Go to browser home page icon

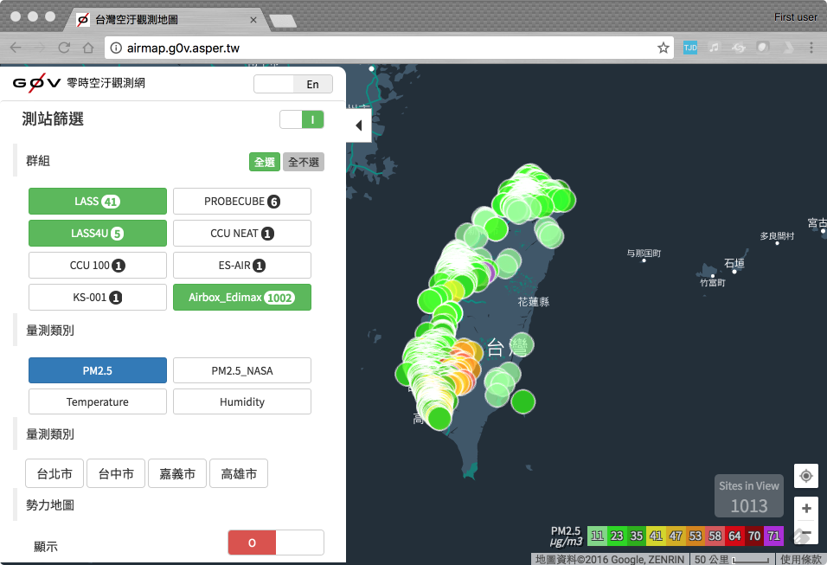click(x=87, y=48)
